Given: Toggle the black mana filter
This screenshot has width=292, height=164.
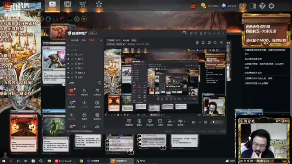Looking at the screenshot, I should click(x=55, y=19).
